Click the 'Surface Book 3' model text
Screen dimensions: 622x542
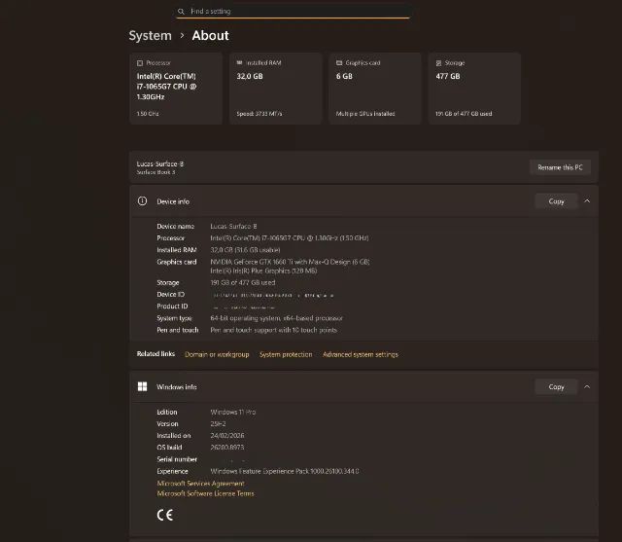coord(155,172)
